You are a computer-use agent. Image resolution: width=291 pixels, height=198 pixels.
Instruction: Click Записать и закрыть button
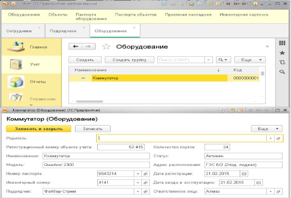(38, 129)
